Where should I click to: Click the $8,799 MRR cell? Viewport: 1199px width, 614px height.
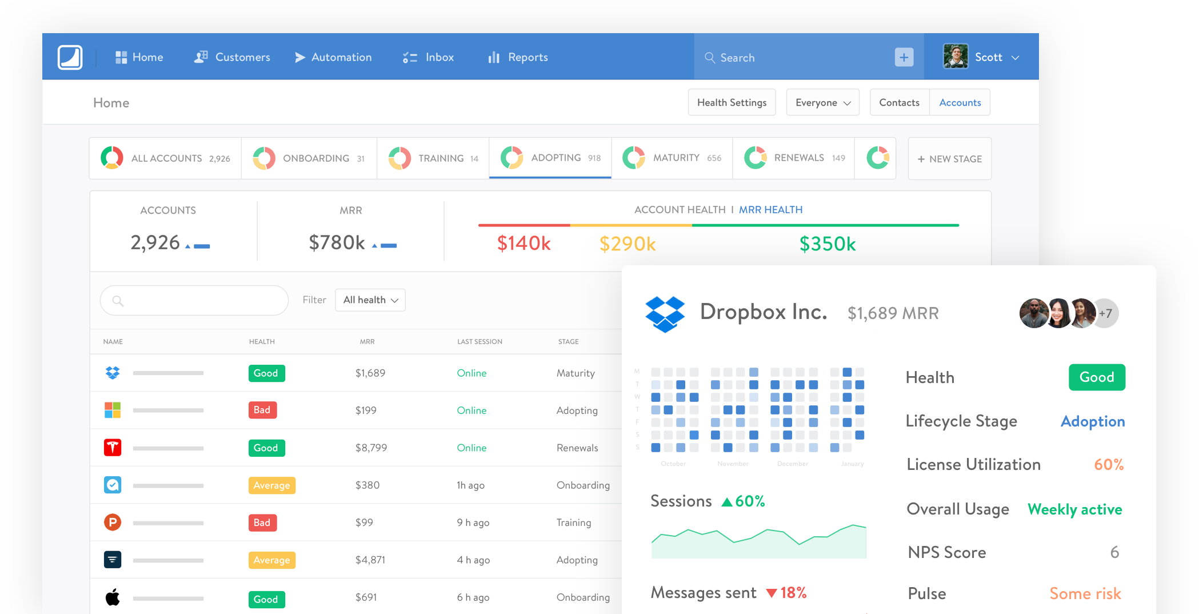coord(371,448)
